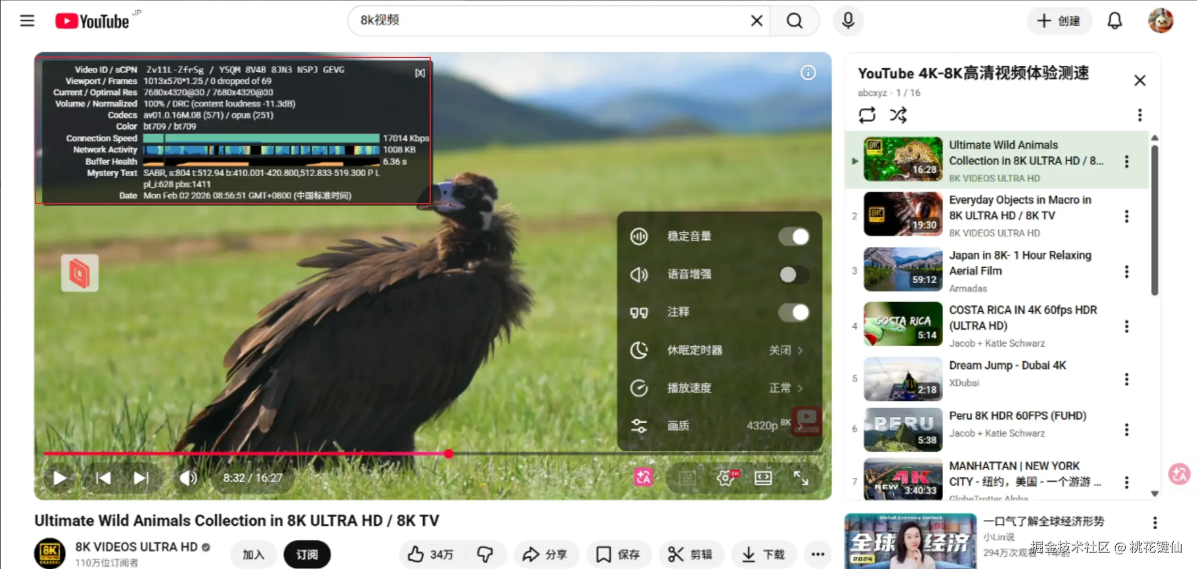Open options for Japan in 8K video
The width and height of the screenshot is (1197, 569).
1126,272
